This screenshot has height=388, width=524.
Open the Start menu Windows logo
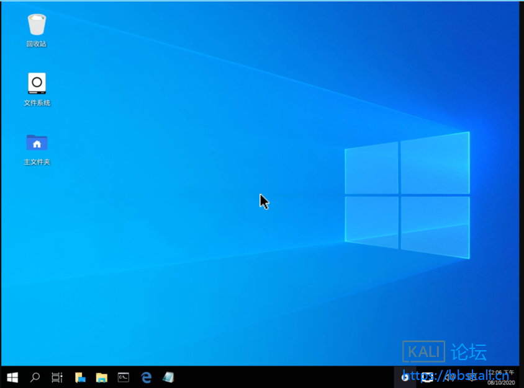(12, 377)
